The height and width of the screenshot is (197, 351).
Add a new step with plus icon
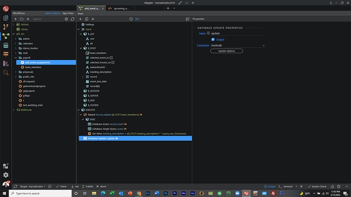coord(80,19)
